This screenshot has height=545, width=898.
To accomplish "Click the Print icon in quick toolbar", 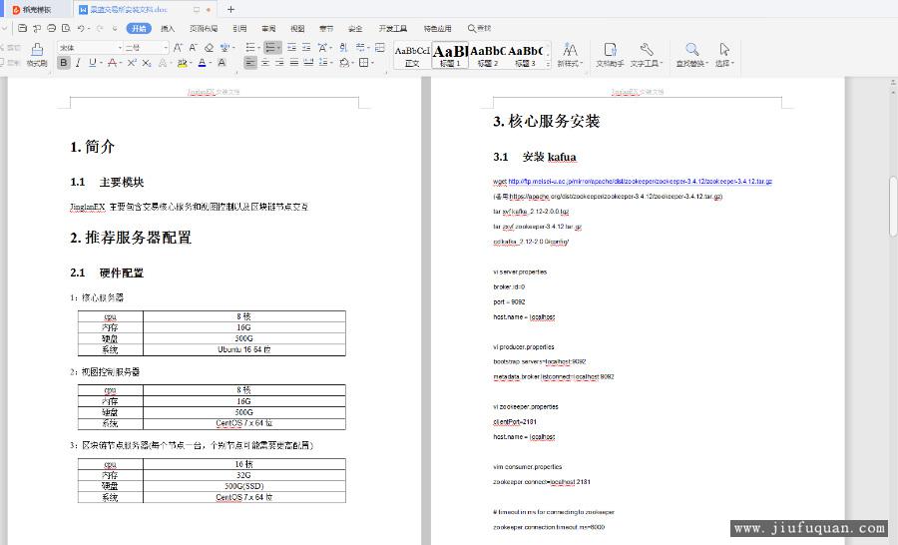I will click(x=52, y=28).
